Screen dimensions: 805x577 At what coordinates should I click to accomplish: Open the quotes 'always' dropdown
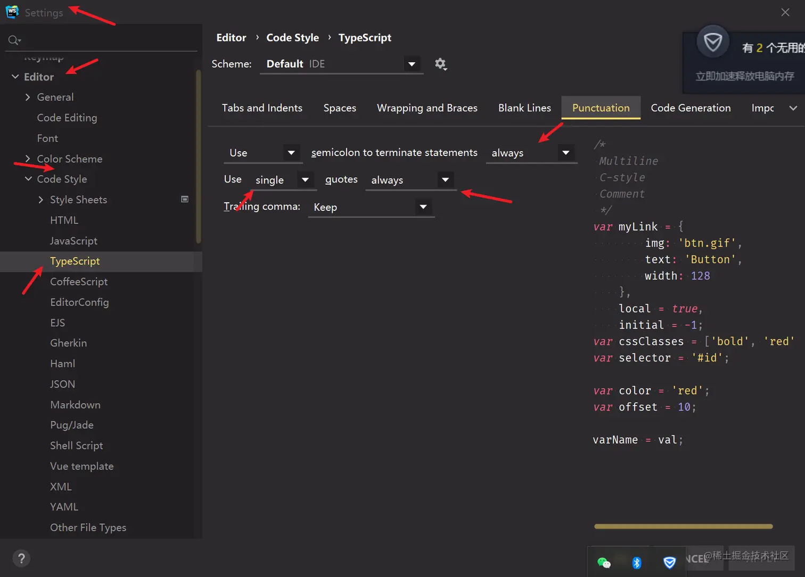410,180
